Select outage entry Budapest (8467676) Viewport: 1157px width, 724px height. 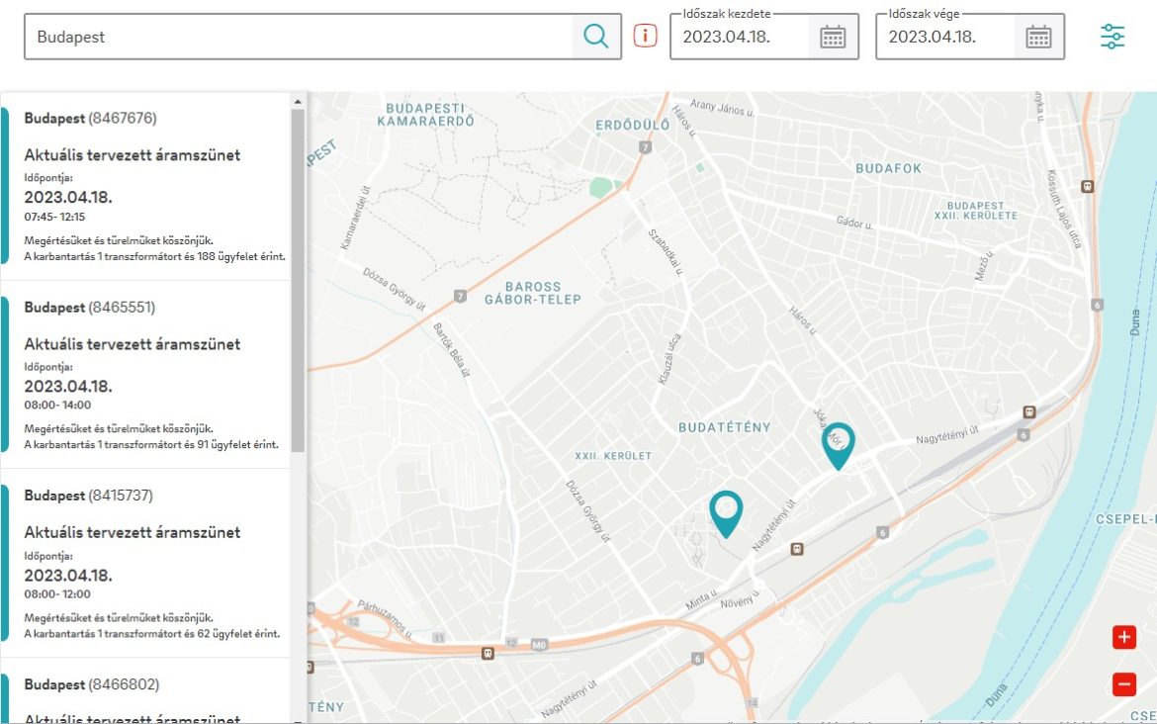[x=153, y=188]
